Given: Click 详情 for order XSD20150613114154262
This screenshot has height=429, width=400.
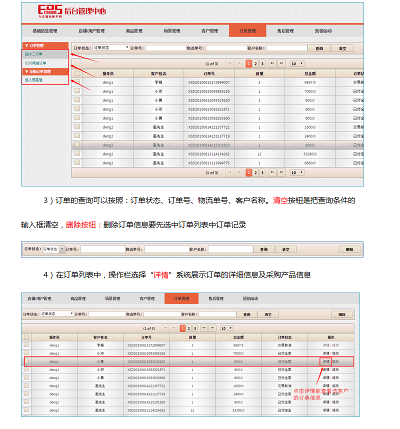Looking at the screenshot, I should pos(326,410).
